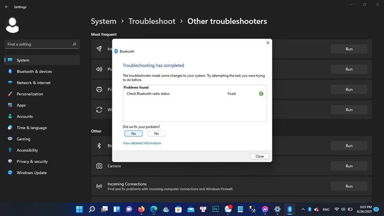The width and height of the screenshot is (384, 216).
Task: Open taskbar Search
Action: tap(92, 209)
